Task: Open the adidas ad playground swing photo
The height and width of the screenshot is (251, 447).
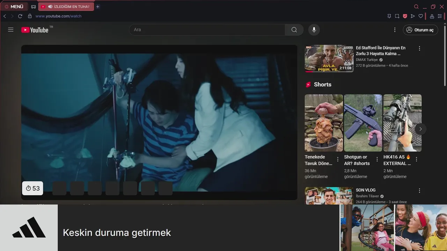Action: 368,228
